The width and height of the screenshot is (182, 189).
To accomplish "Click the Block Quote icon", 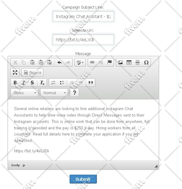I will 90,83.
